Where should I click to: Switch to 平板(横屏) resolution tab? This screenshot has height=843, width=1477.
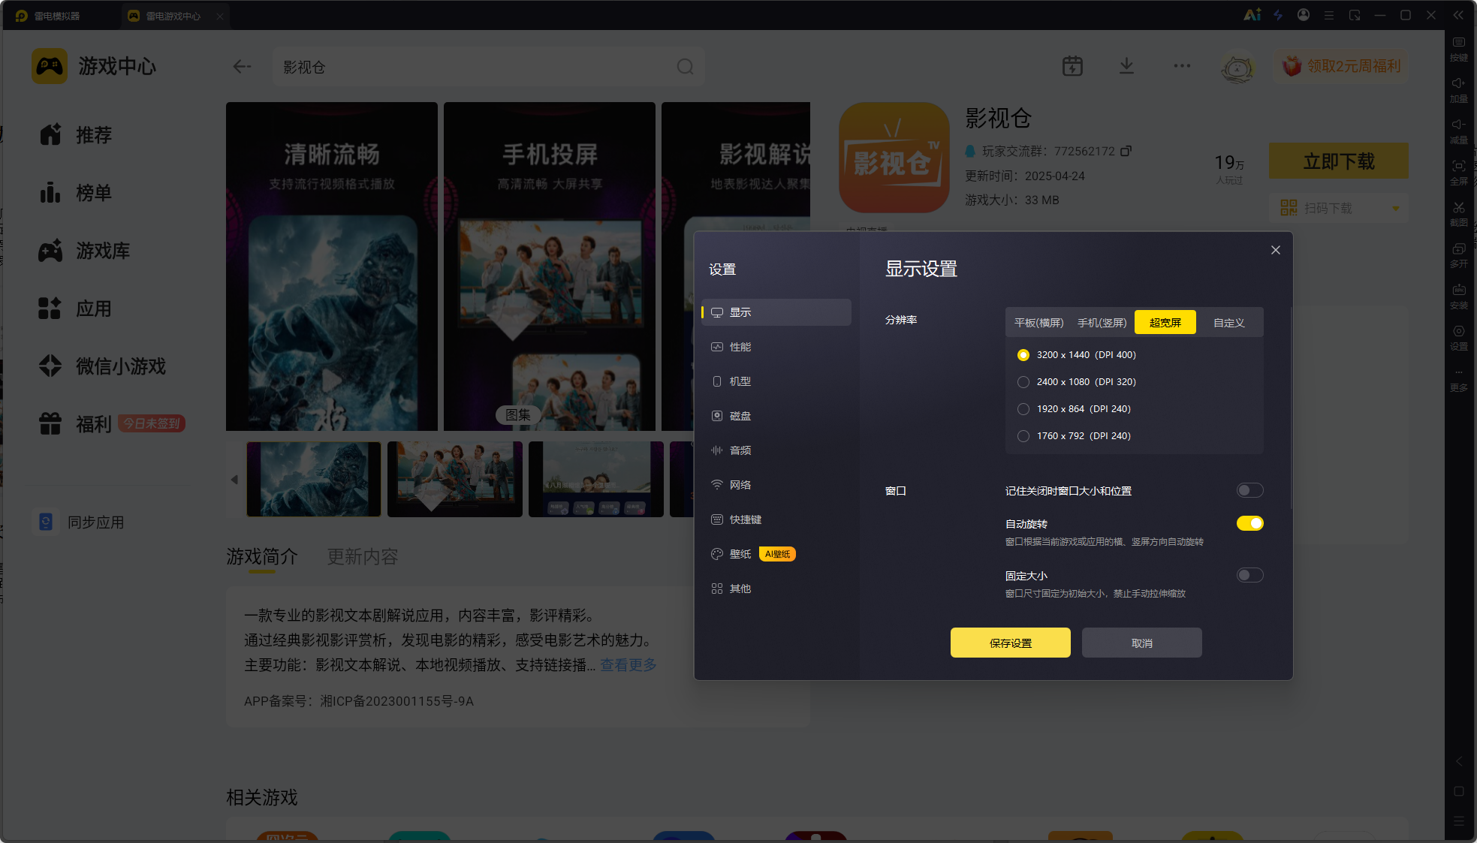coord(1039,323)
